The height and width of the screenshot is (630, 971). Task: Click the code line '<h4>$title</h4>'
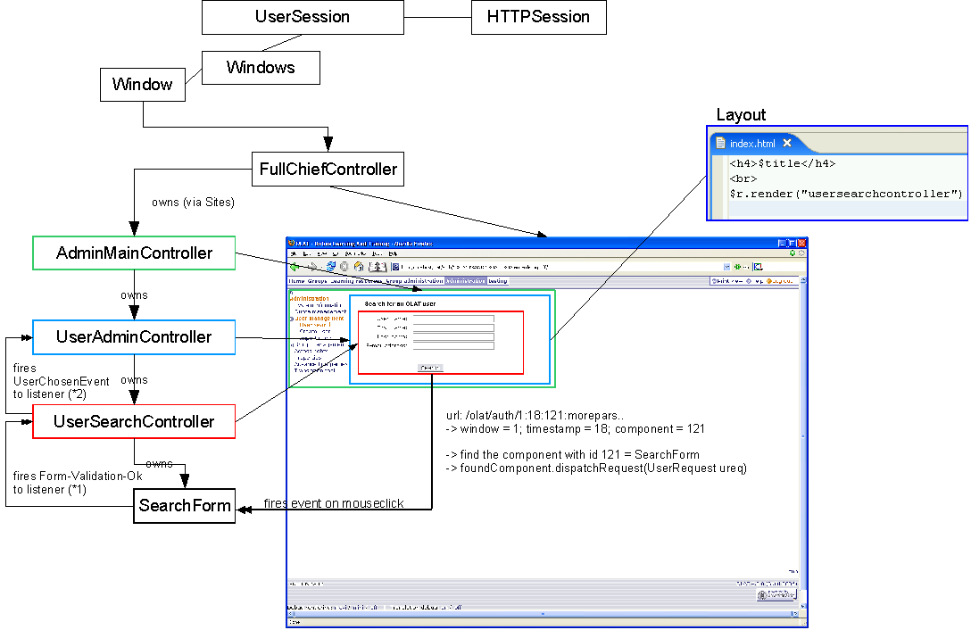coord(782,163)
